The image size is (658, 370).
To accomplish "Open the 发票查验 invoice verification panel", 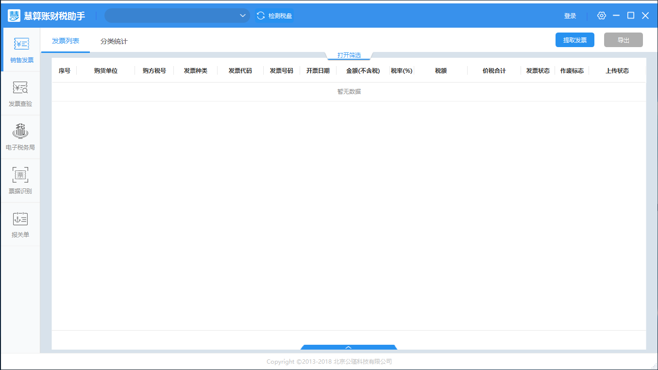I will pos(20,93).
